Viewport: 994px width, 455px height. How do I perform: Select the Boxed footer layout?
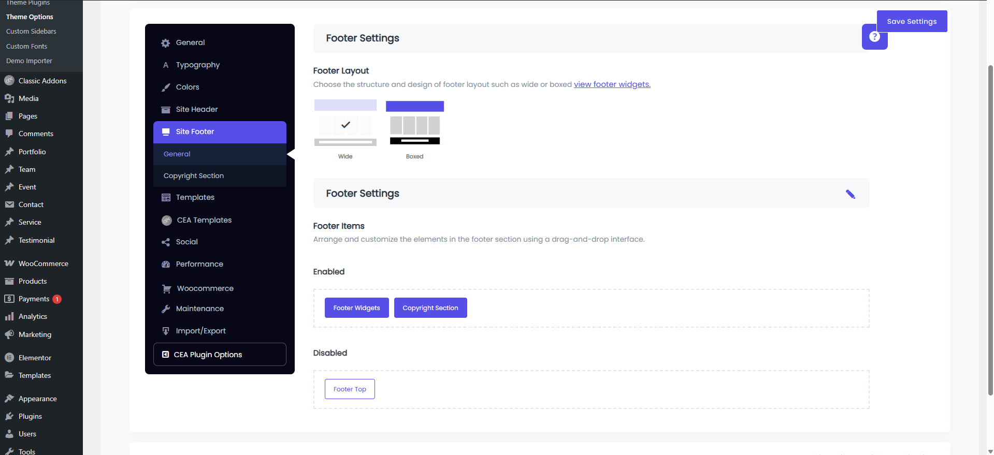[x=414, y=124]
